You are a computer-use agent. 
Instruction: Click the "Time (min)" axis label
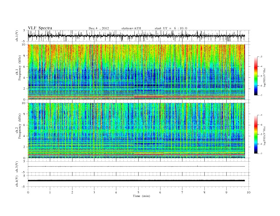click(141, 196)
